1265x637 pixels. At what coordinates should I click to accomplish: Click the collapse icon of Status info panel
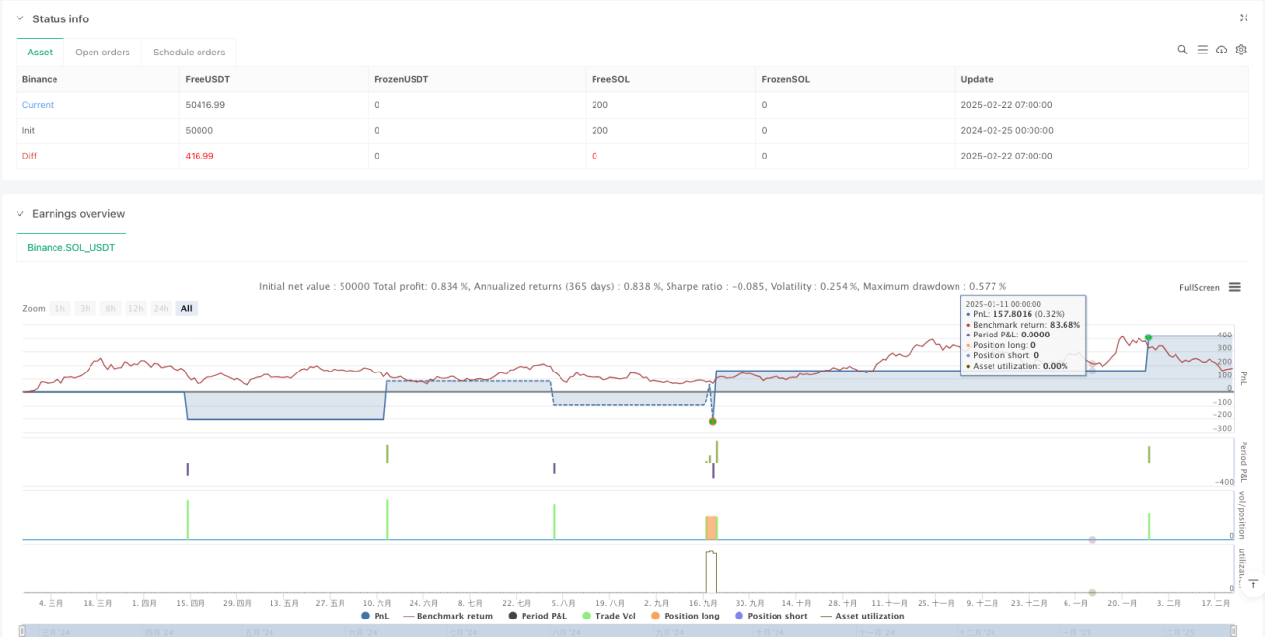point(1244,18)
